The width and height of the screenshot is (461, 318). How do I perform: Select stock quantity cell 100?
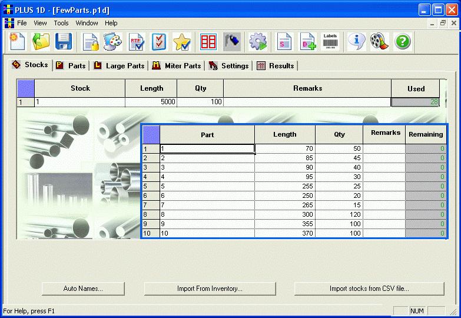coord(200,102)
